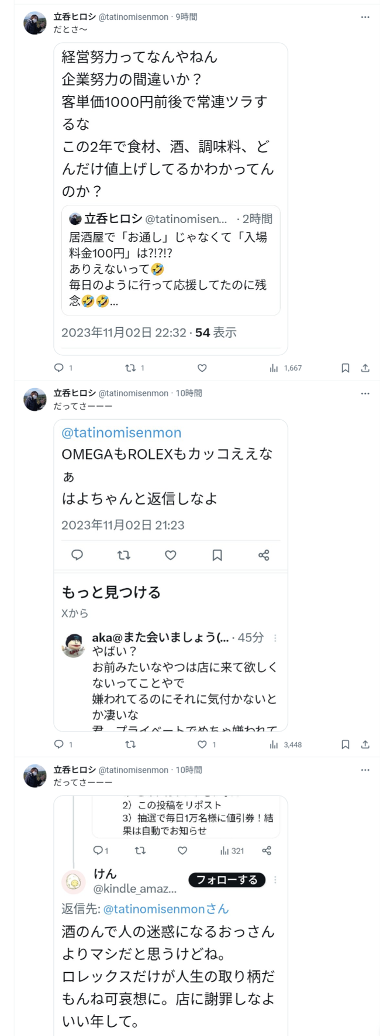The width and height of the screenshot is (380, 1036).
Task: Open 立呑ヒロシ profile avatar on top post
Action: point(35,23)
